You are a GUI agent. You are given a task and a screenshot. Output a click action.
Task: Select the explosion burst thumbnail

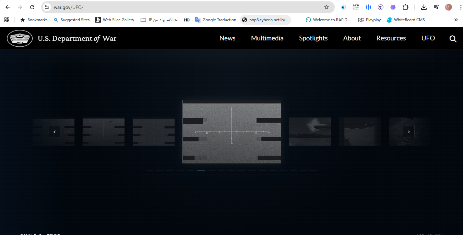pyautogui.click(x=310, y=132)
